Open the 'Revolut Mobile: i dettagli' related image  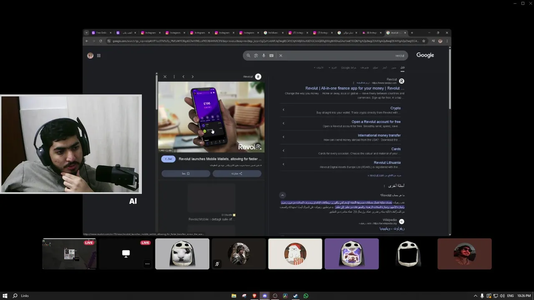point(211,203)
